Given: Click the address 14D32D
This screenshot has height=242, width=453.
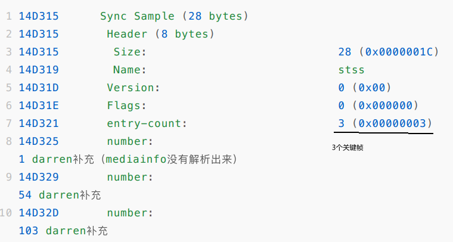Looking at the screenshot, I should point(39,213).
